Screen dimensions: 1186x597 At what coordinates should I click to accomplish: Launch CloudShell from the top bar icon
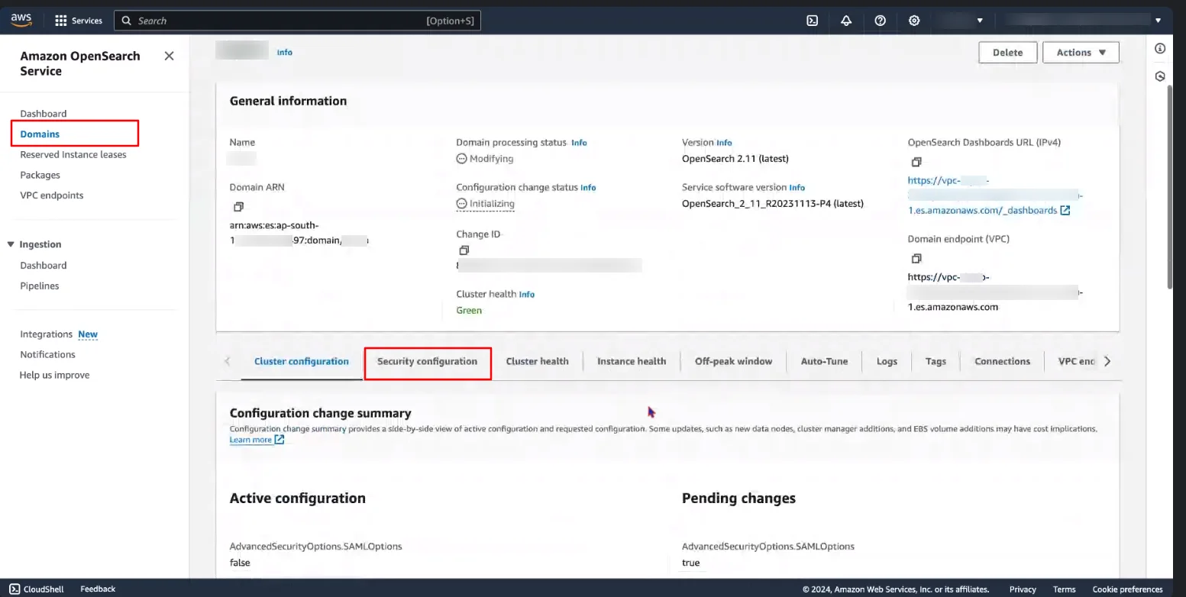[813, 21]
